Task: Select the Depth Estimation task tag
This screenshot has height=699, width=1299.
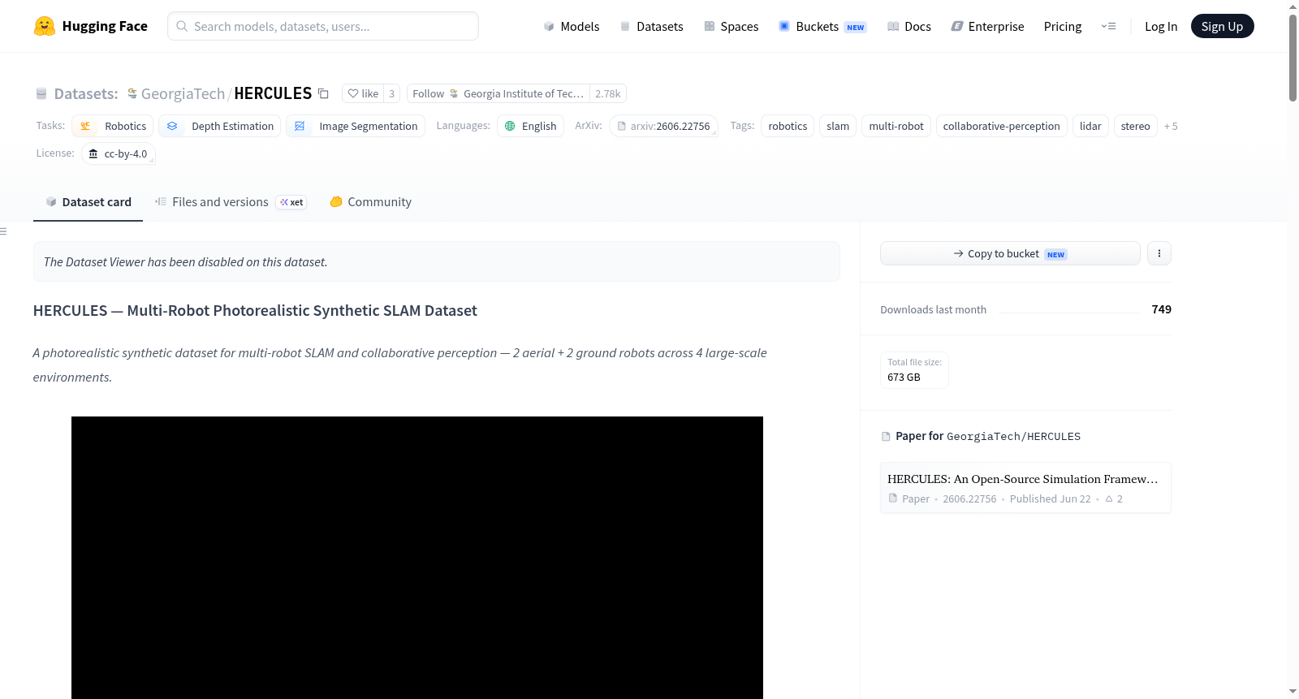Action: pos(220,126)
